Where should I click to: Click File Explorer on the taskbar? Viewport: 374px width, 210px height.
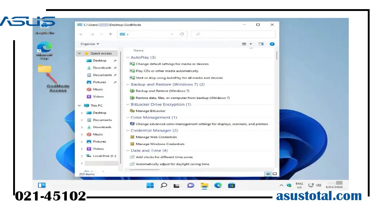205,186
